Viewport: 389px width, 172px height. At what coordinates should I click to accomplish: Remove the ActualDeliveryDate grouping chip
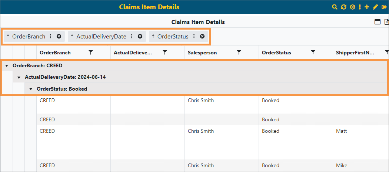[x=140, y=36]
